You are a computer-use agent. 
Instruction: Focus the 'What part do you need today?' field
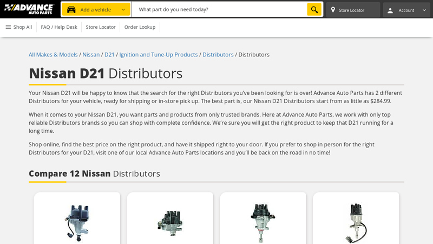[220, 10]
